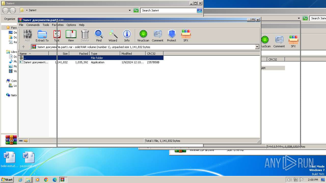This screenshot has height=183, width=326.
Task: Select Network in Explorer sidebar
Action: click(11, 95)
